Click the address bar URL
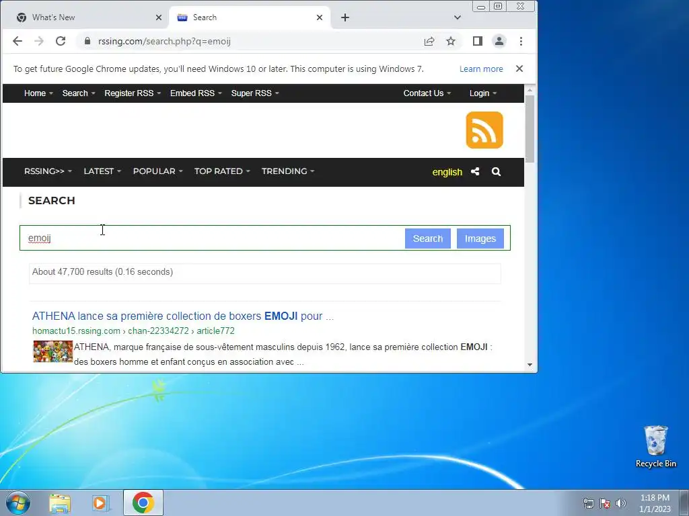Screen dimensions: 689x516 (x=164, y=41)
